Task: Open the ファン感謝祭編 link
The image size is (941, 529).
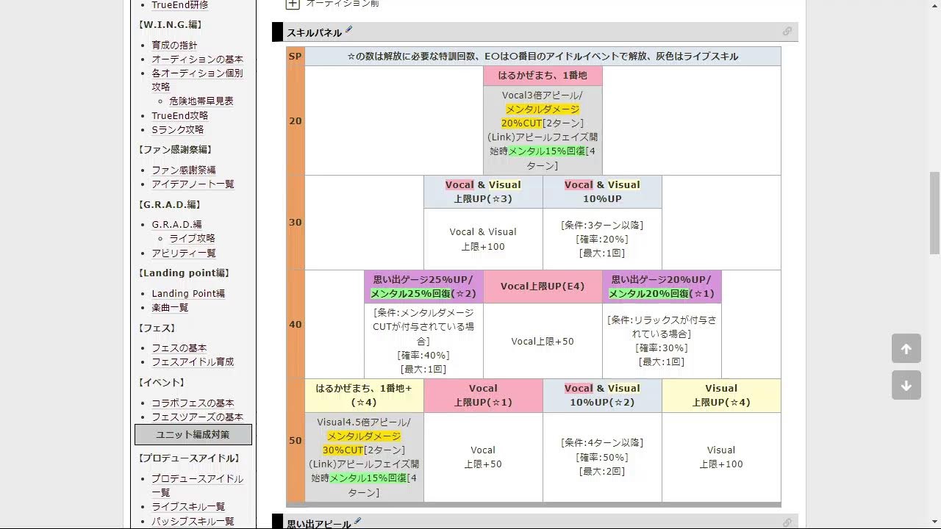Action: click(x=184, y=170)
